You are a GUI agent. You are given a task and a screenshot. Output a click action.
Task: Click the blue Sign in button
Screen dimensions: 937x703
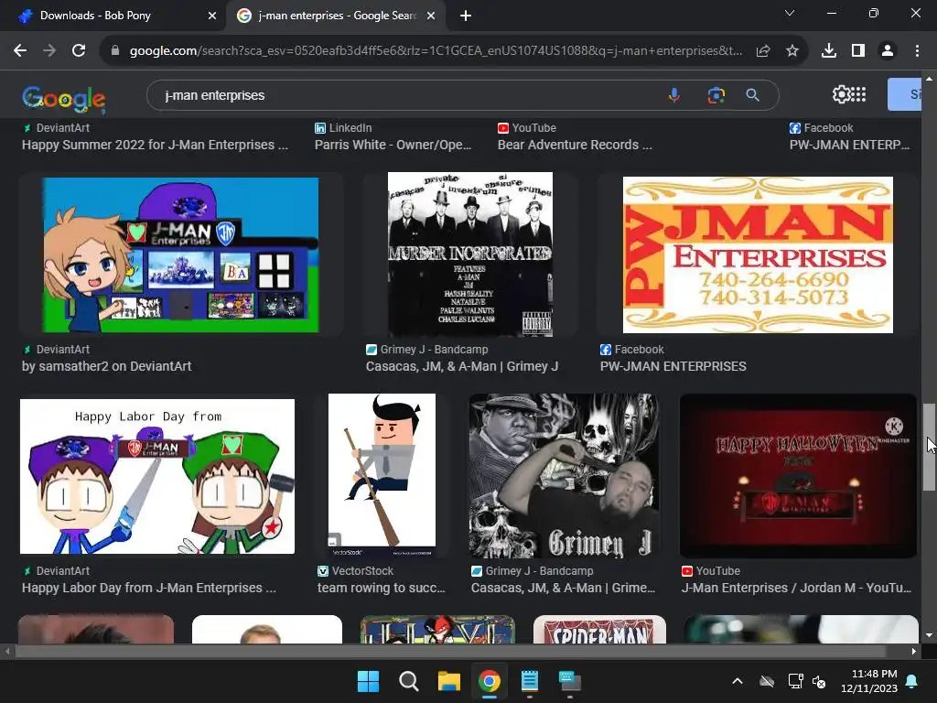tap(904, 94)
